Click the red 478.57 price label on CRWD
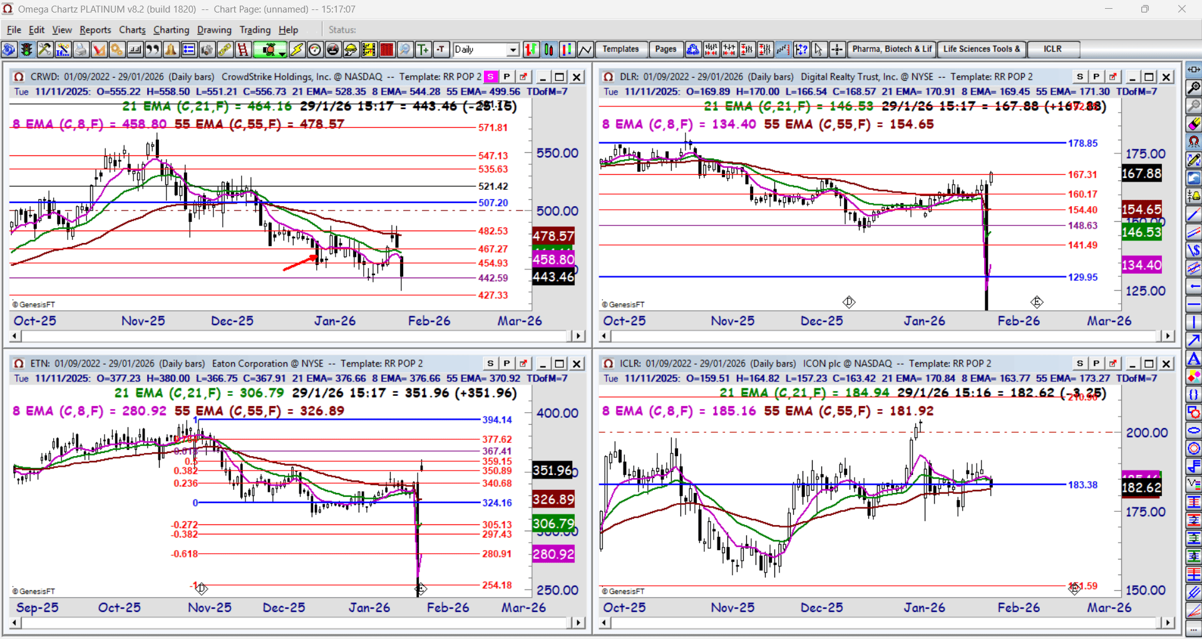This screenshot has width=1202, height=639. coord(553,236)
